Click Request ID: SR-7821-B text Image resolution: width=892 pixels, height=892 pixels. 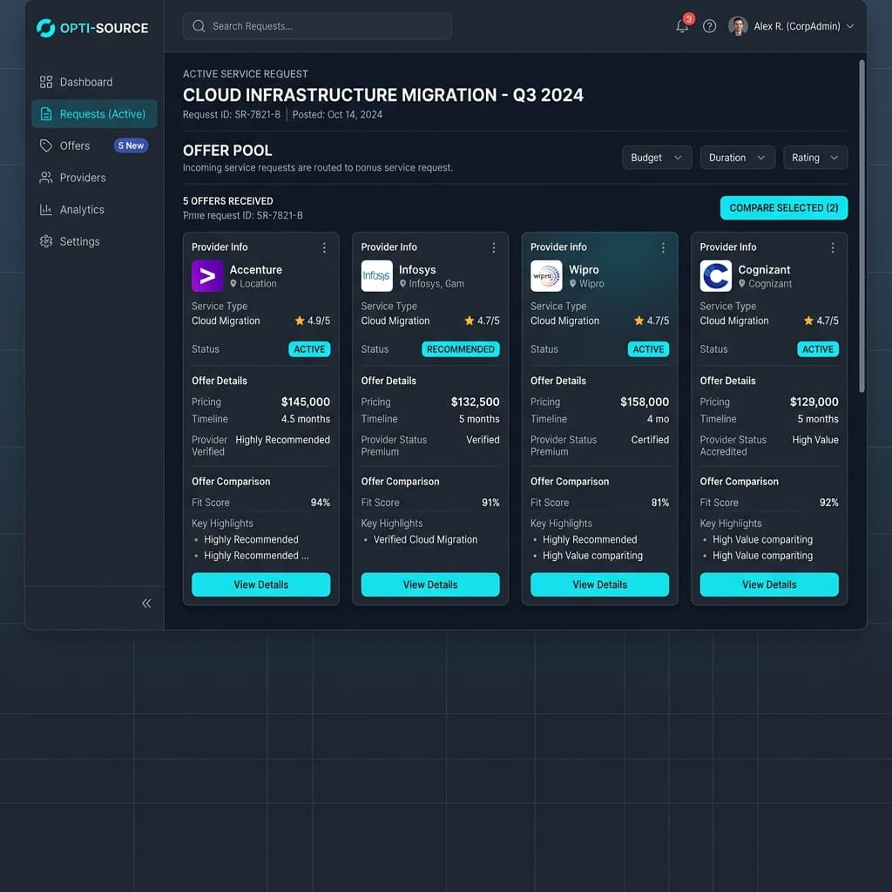pos(232,114)
